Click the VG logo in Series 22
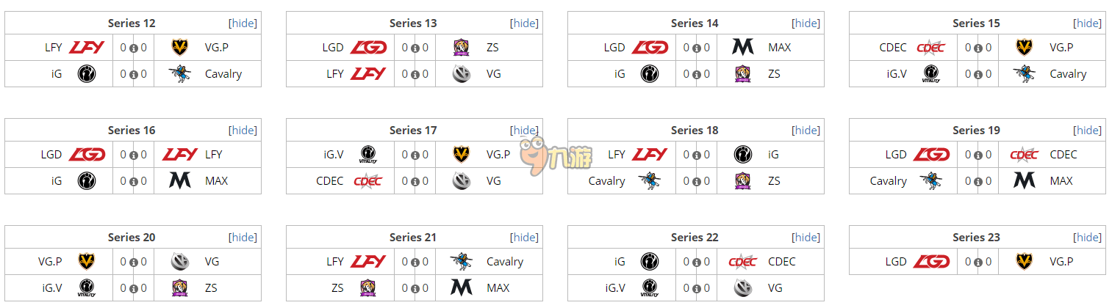 [742, 288]
